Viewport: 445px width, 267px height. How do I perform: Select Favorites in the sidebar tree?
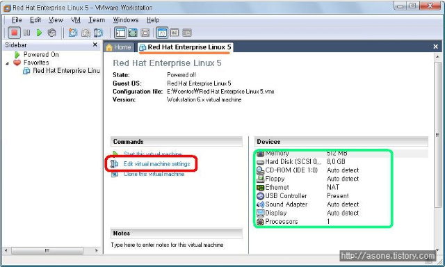(x=36, y=63)
